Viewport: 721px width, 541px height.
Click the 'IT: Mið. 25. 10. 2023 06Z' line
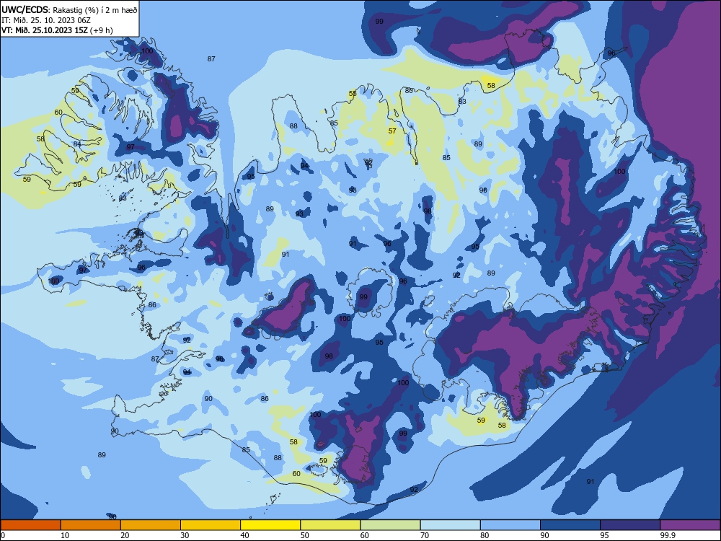tap(46, 20)
